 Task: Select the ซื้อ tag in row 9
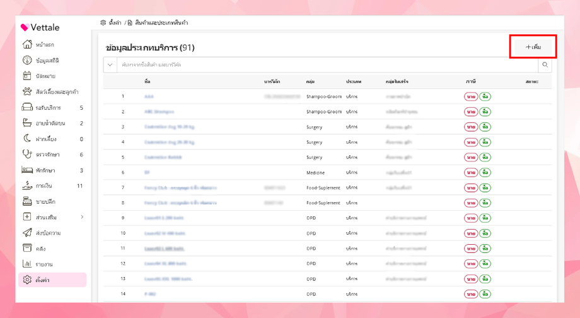point(485,218)
